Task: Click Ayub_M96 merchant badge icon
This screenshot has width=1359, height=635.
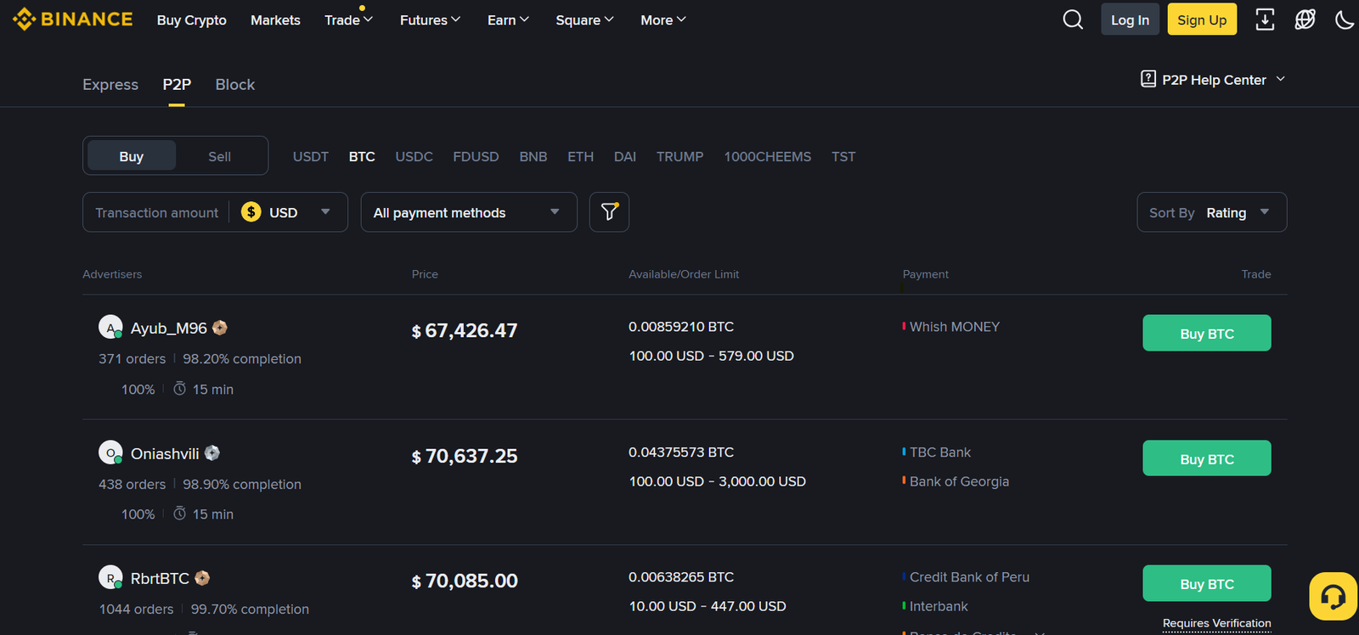Action: (220, 328)
